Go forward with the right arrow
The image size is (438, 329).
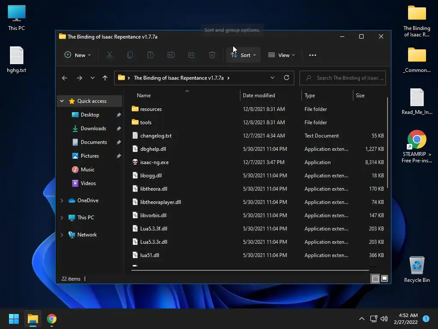pos(80,78)
